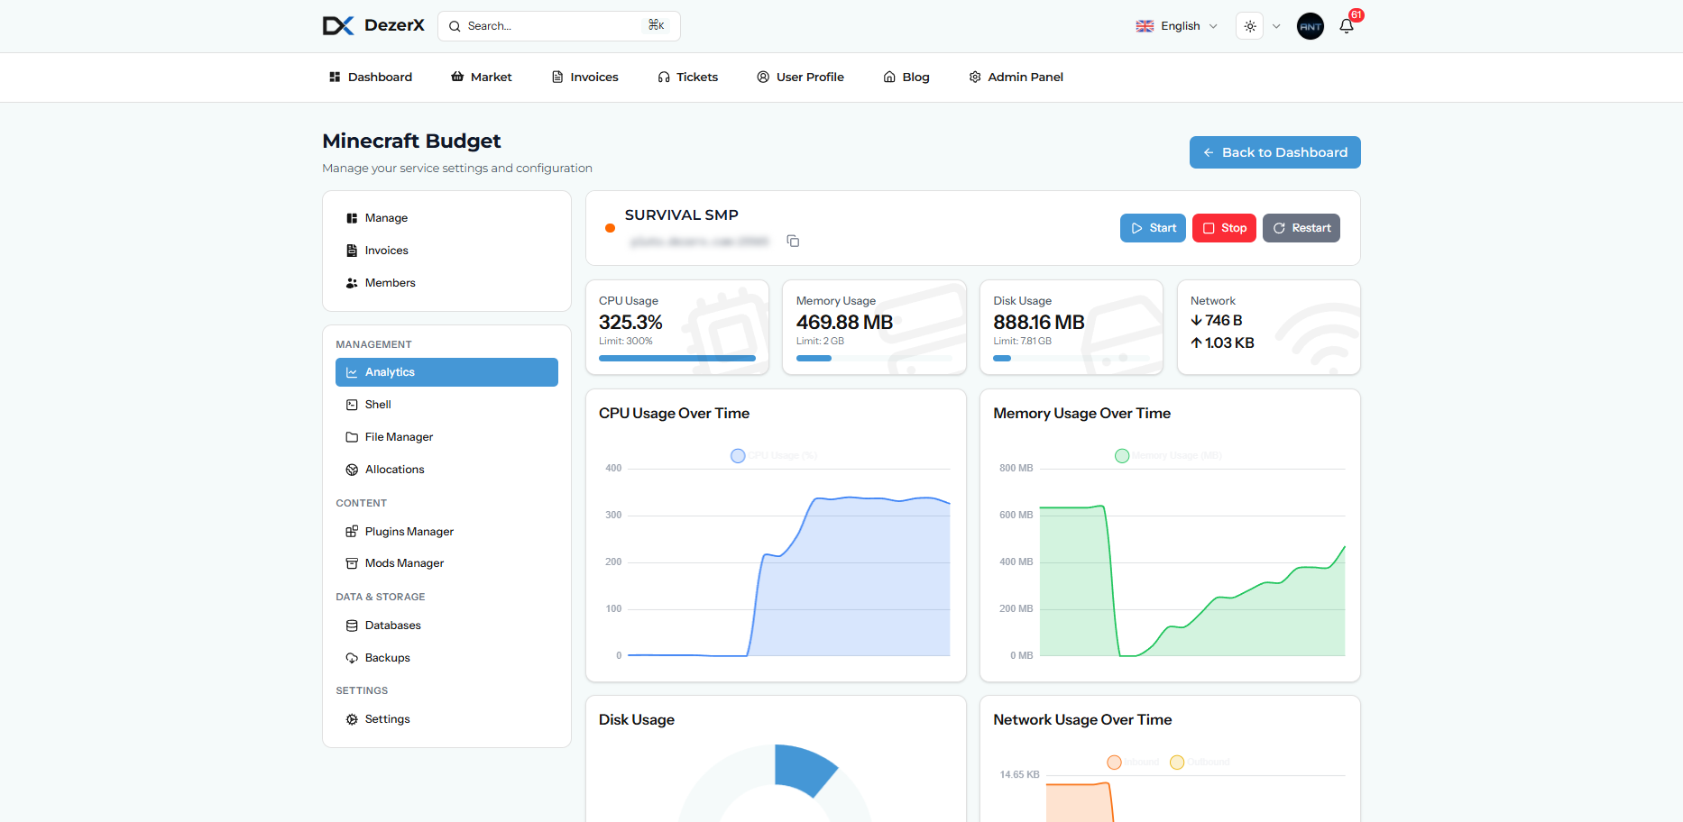Toggle Memory Usage legend in chart
The width and height of the screenshot is (1683, 822).
[x=1167, y=456]
